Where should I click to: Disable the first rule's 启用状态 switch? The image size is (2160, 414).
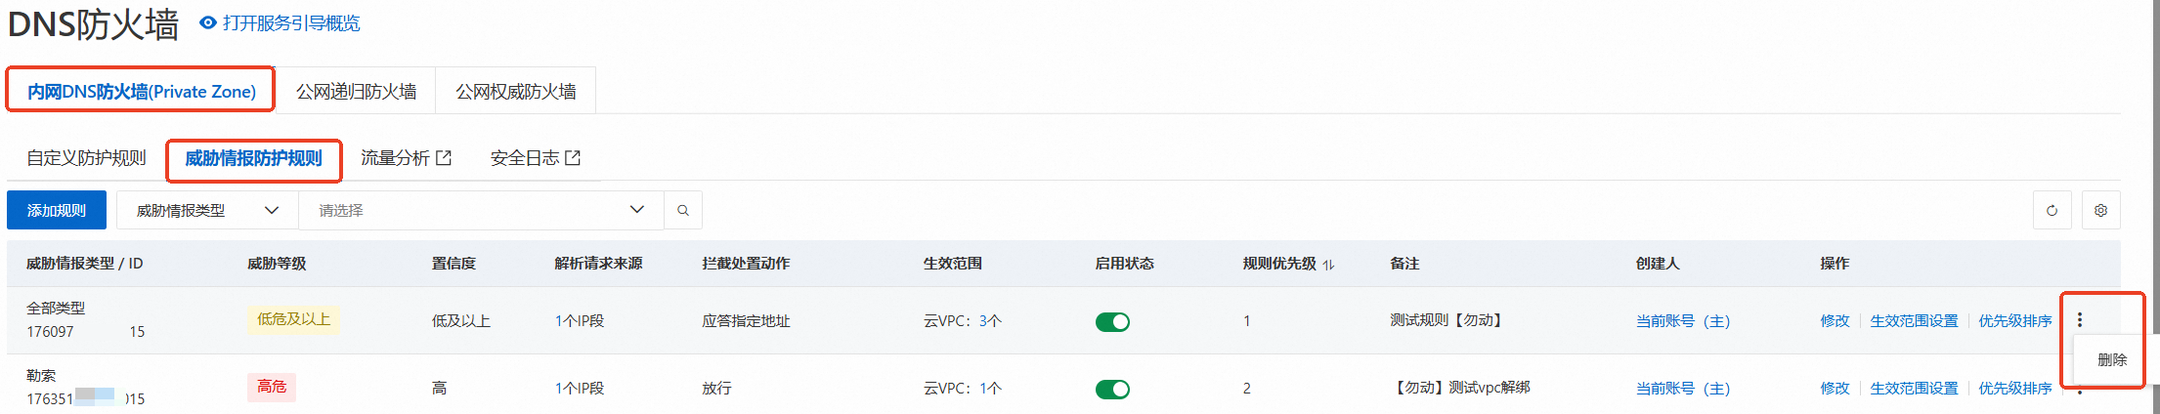tap(1112, 321)
